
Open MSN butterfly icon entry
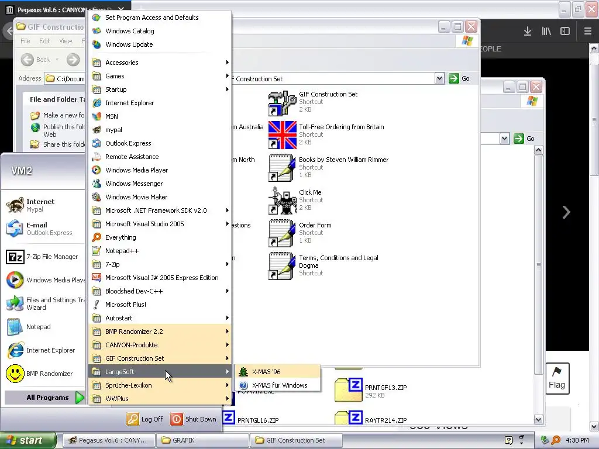(x=160, y=116)
